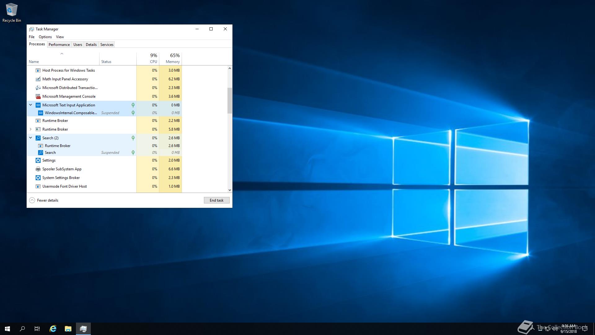This screenshot has width=595, height=335.
Task: Click the green leaf on Search (2) row
Action: 133,138
